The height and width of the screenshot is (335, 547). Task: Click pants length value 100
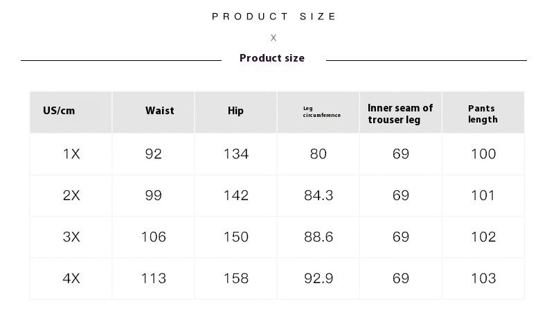coord(483,154)
